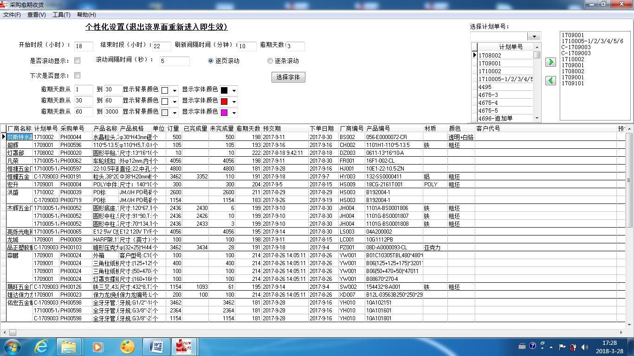Select the 逐页滚动 radio button
This screenshot has width=634, height=356.
[x=211, y=61]
